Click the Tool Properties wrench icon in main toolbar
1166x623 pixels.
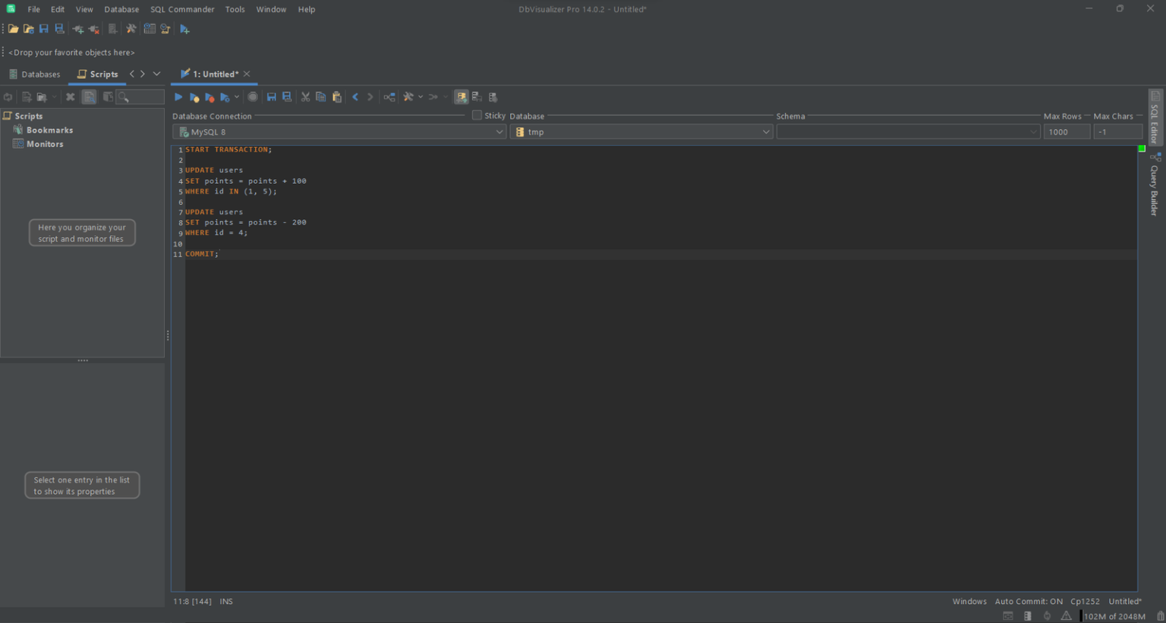[131, 29]
